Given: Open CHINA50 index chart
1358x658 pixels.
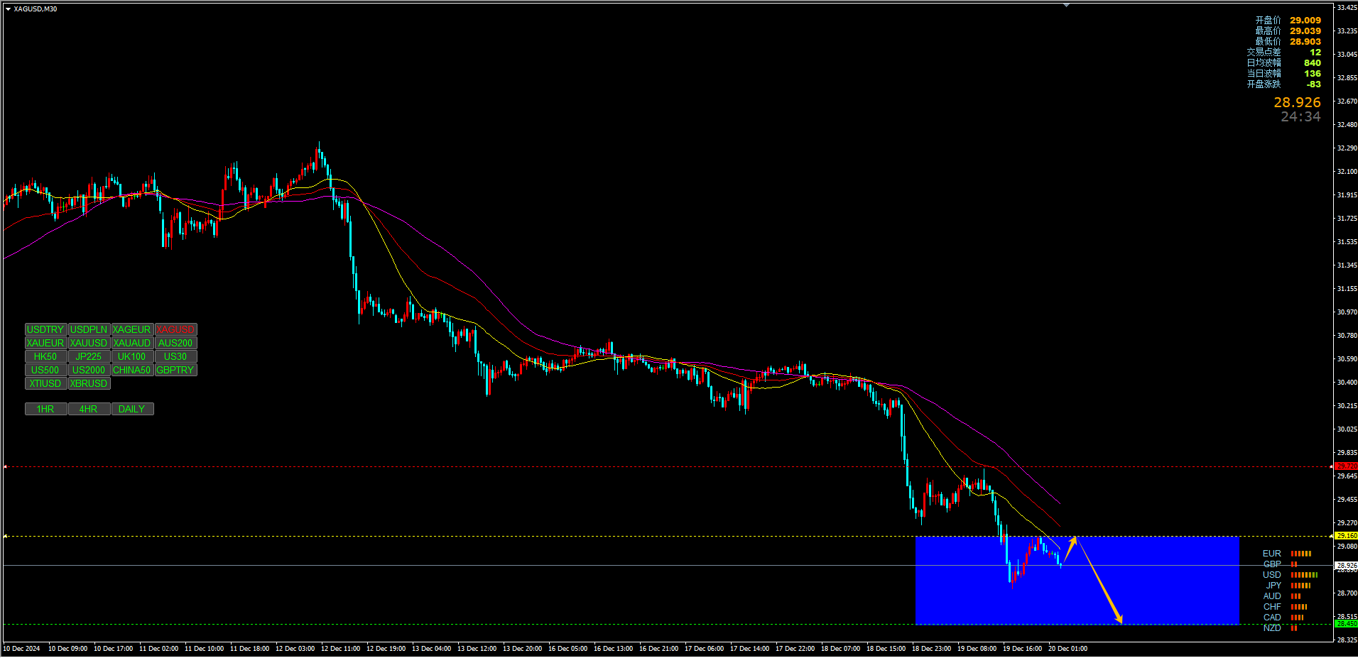Looking at the screenshot, I should click(132, 370).
